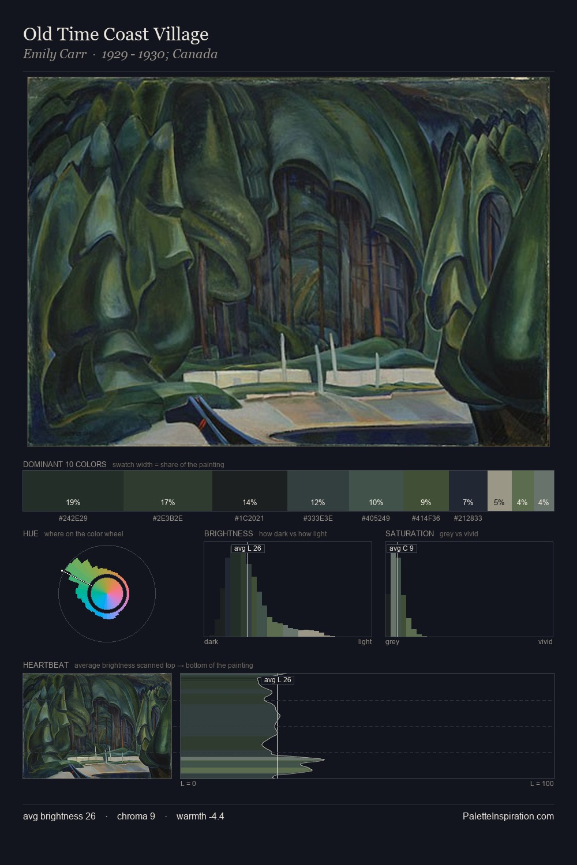Pick the 14% swatch #1C2021
The image size is (577, 865).
[250, 491]
